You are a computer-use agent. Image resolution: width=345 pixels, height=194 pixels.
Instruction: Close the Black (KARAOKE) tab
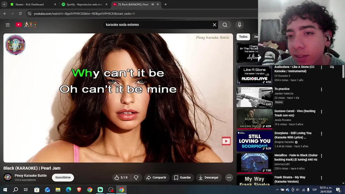(x=158, y=4)
